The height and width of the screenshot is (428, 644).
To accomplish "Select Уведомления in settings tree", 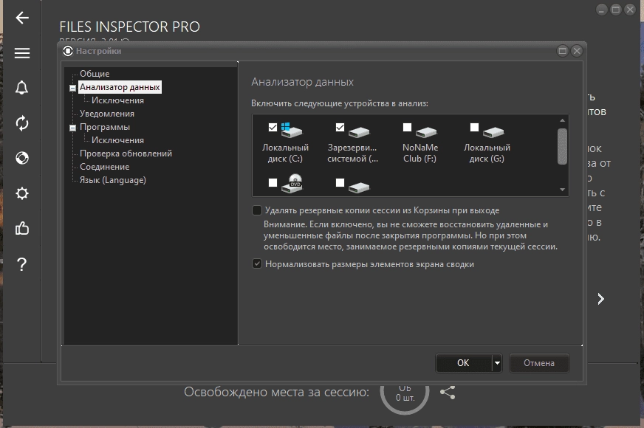I will [x=107, y=114].
